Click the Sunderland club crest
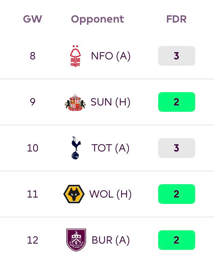 pyautogui.click(x=75, y=102)
